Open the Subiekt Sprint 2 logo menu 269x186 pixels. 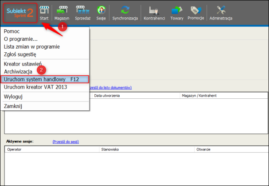point(20,13)
